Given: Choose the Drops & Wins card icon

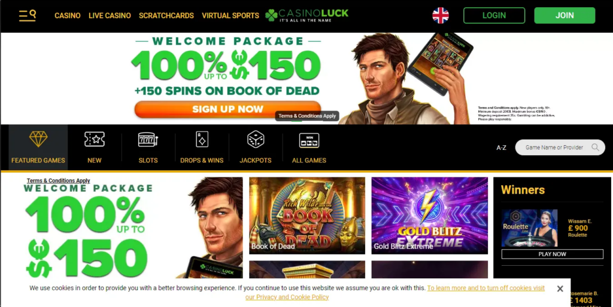Looking at the screenshot, I should [x=202, y=139].
